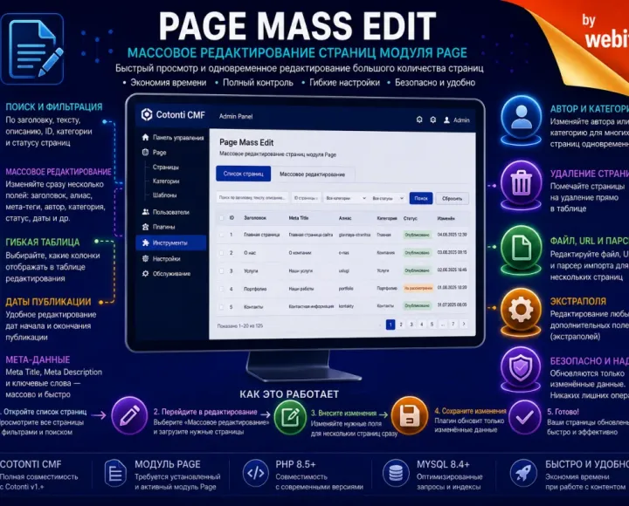
Task: Click the Опубликовано badge in Контакты row
Action: point(418,305)
